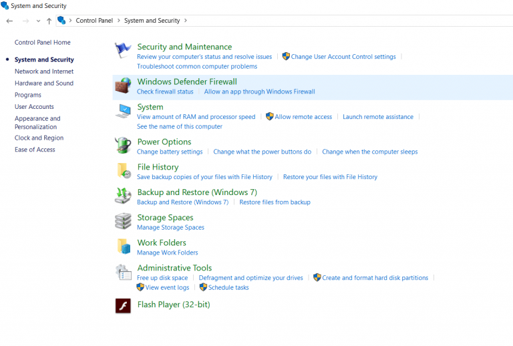The width and height of the screenshot is (513, 346).
Task: Open Power Options heading
Action: [164, 142]
